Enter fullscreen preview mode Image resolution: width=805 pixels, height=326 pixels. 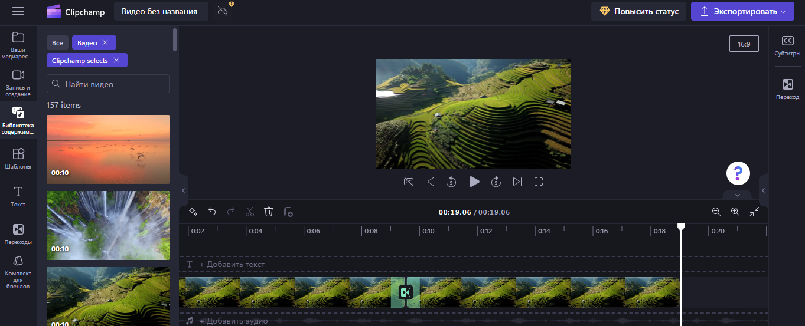click(538, 182)
